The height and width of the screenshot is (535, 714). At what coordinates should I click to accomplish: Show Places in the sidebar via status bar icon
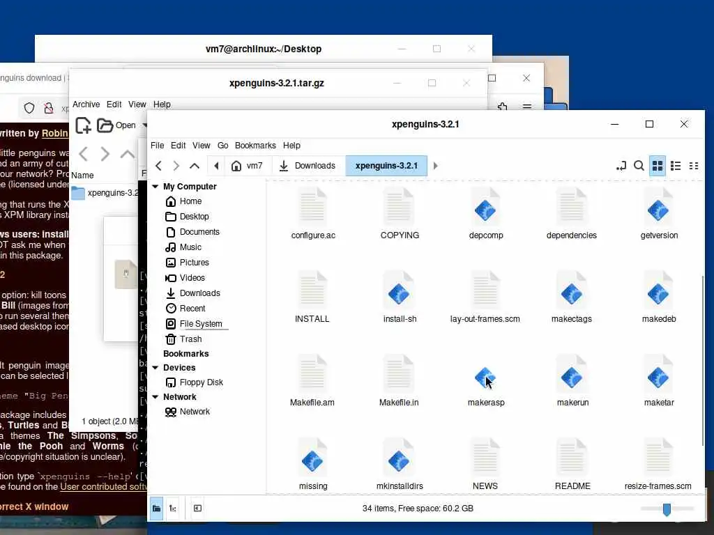pyautogui.click(x=156, y=508)
